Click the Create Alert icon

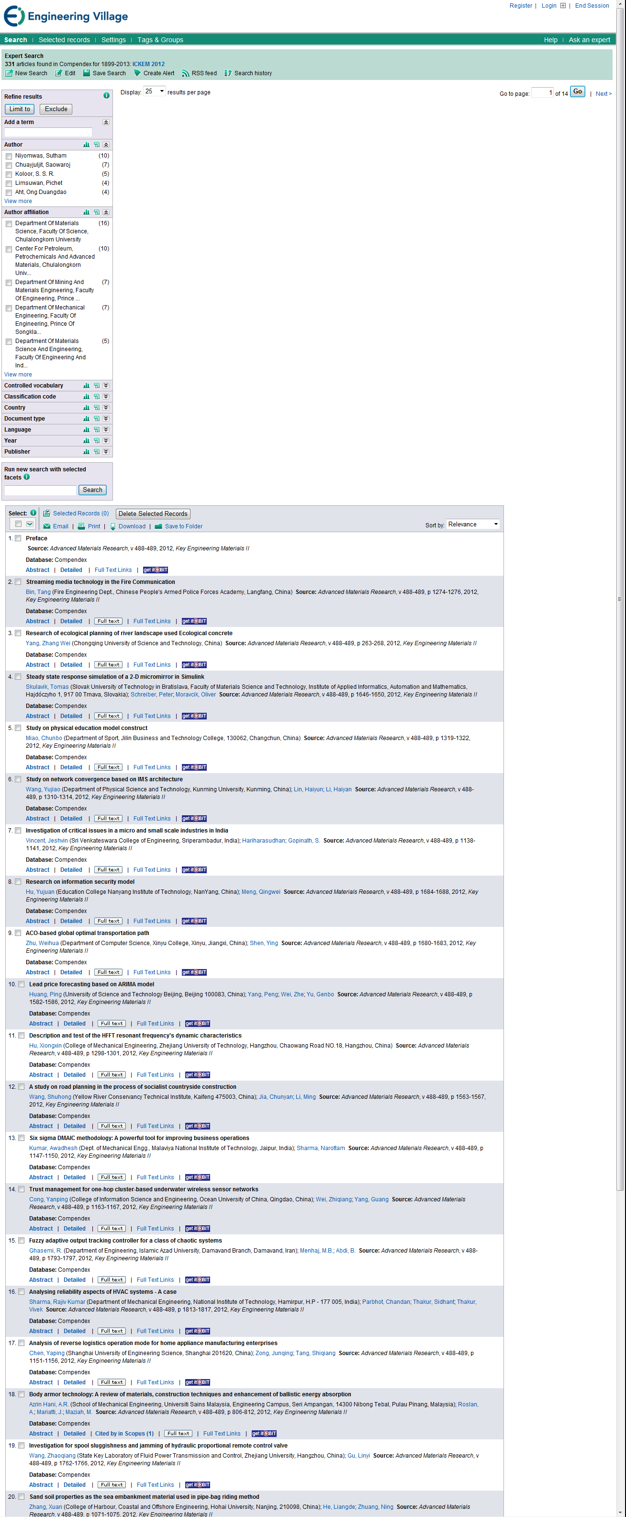(x=137, y=74)
